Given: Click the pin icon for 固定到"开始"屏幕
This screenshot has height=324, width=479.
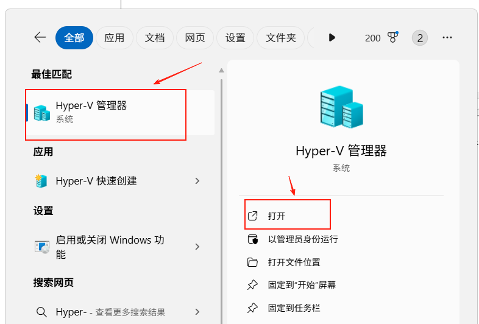Looking at the screenshot, I should tap(252, 285).
